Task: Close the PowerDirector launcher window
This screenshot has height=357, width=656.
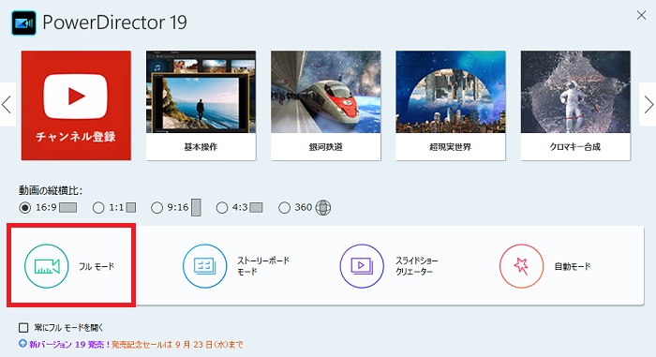Action: tap(641, 16)
